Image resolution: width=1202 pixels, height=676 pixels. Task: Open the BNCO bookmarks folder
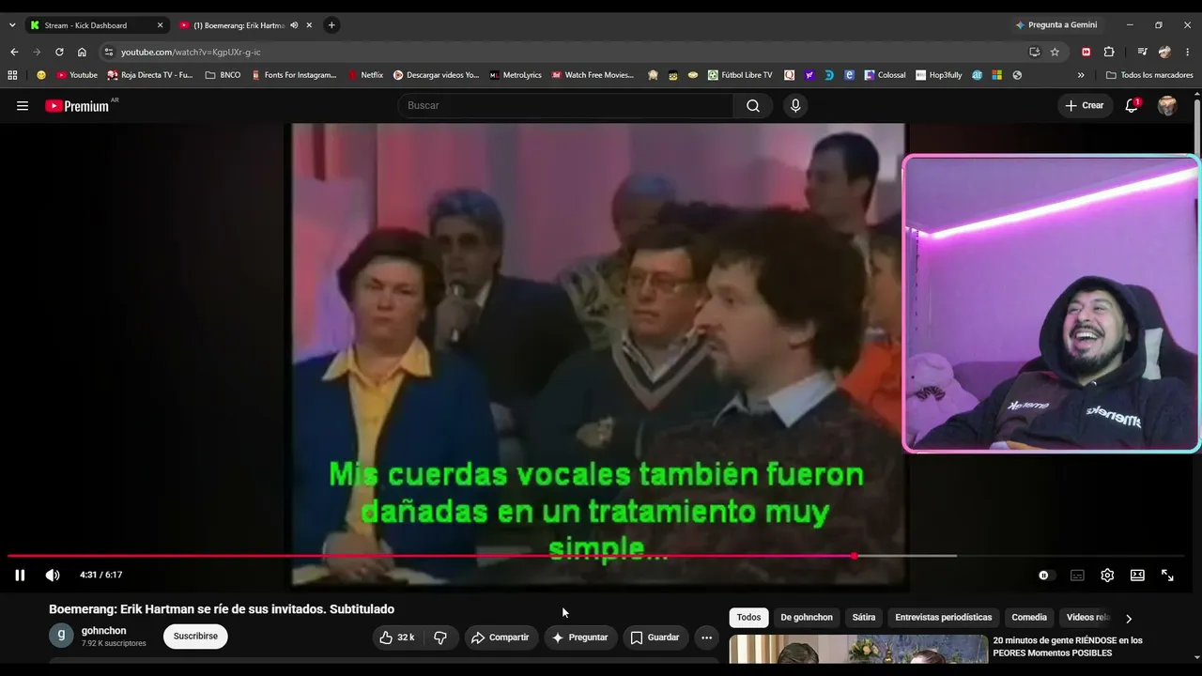click(223, 75)
